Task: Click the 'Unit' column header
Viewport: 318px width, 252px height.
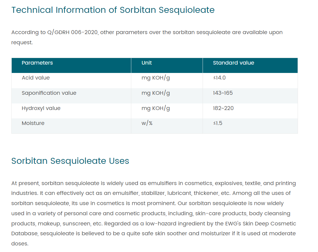Action: tap(147, 63)
